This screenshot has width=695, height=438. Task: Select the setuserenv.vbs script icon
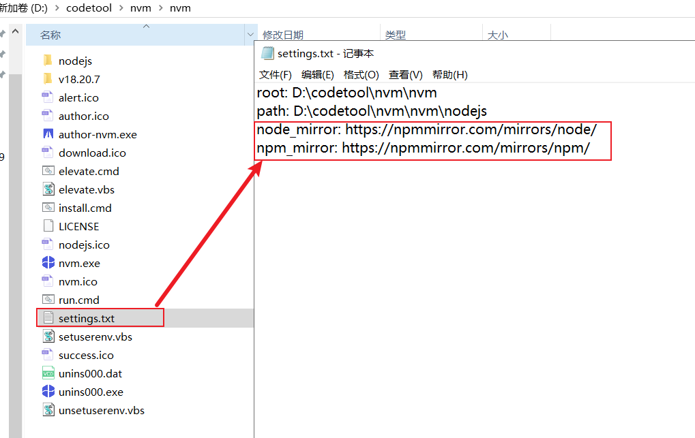pos(48,336)
